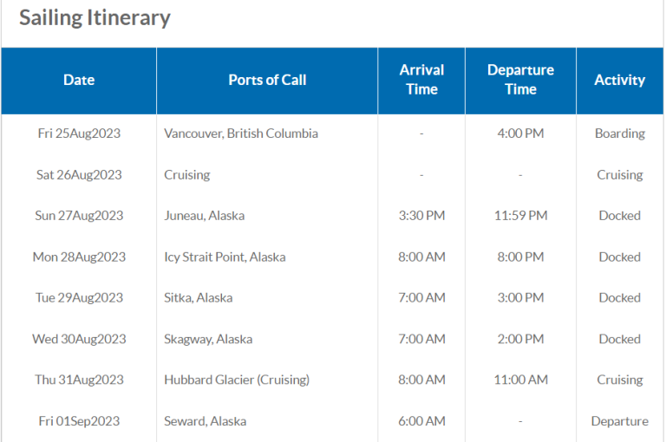The width and height of the screenshot is (666, 442).
Task: Select the Seward, Alaska port entry
Action: (206, 421)
